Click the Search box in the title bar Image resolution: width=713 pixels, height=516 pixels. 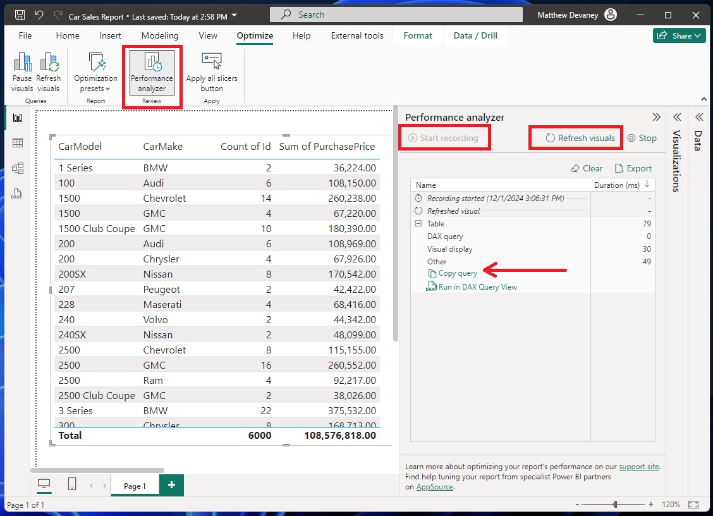pos(396,14)
